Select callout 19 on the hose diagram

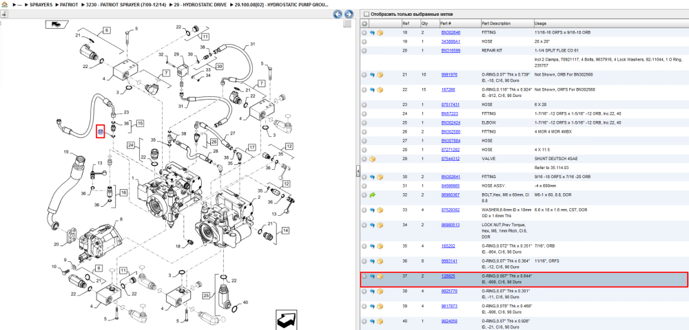[x=66, y=152]
